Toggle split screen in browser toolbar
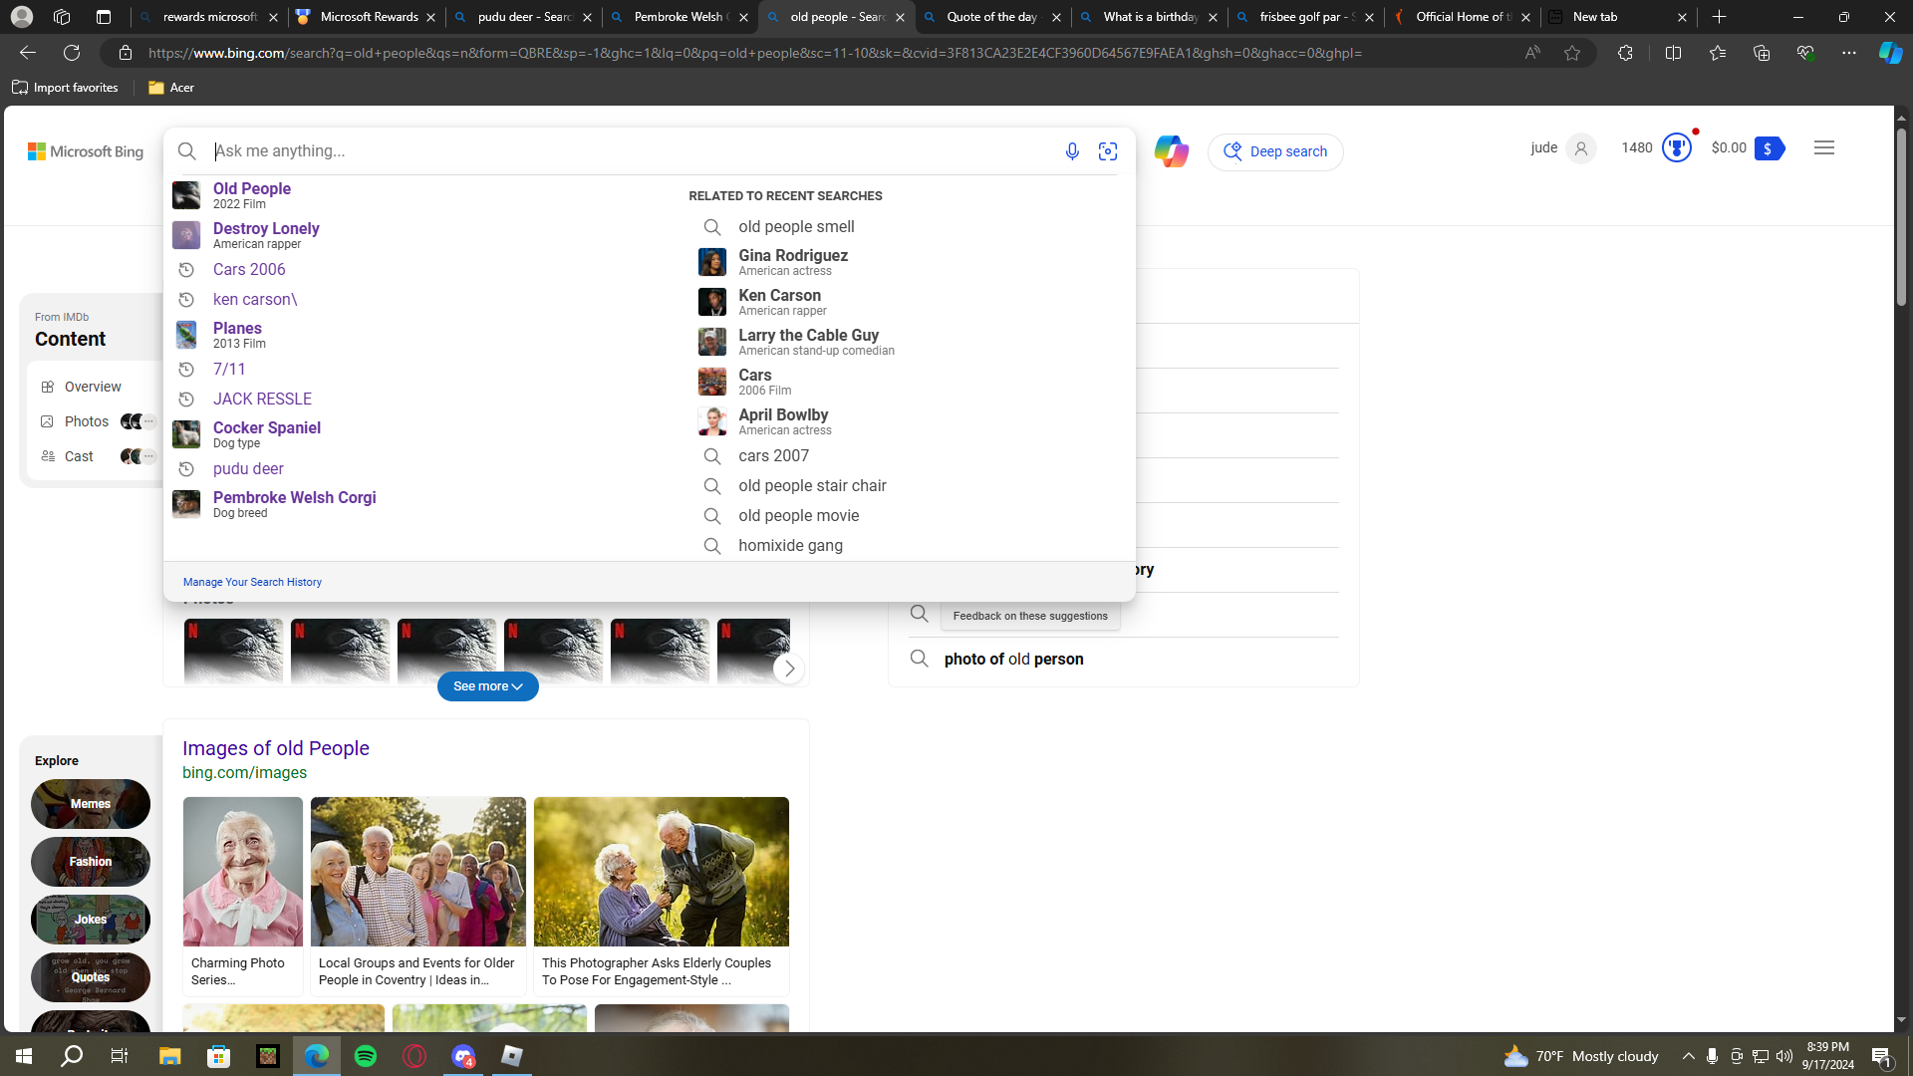The height and width of the screenshot is (1076, 1913). [1673, 53]
